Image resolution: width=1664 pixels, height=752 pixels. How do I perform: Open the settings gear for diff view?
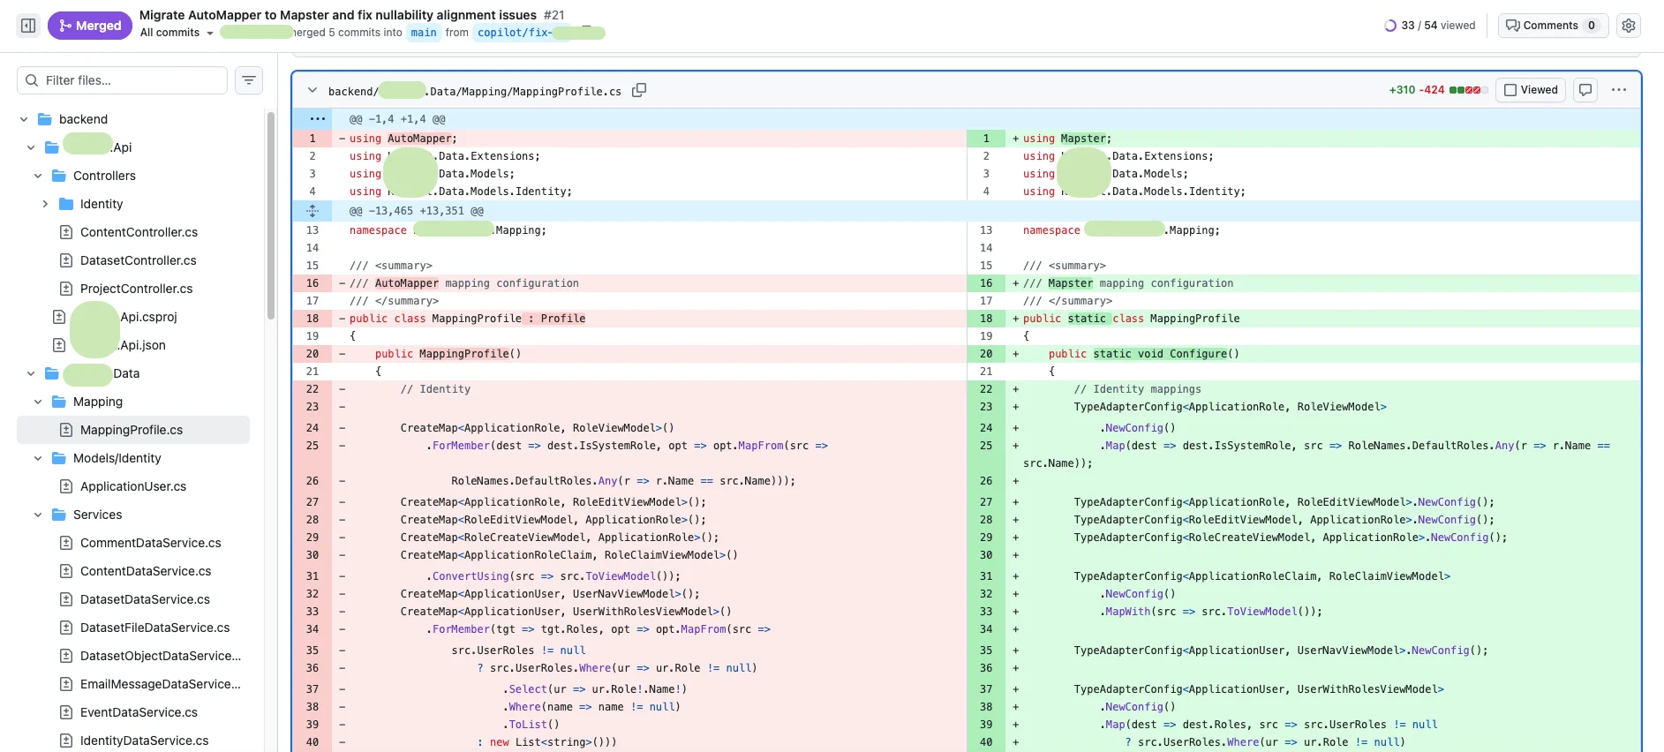[x=1629, y=26]
